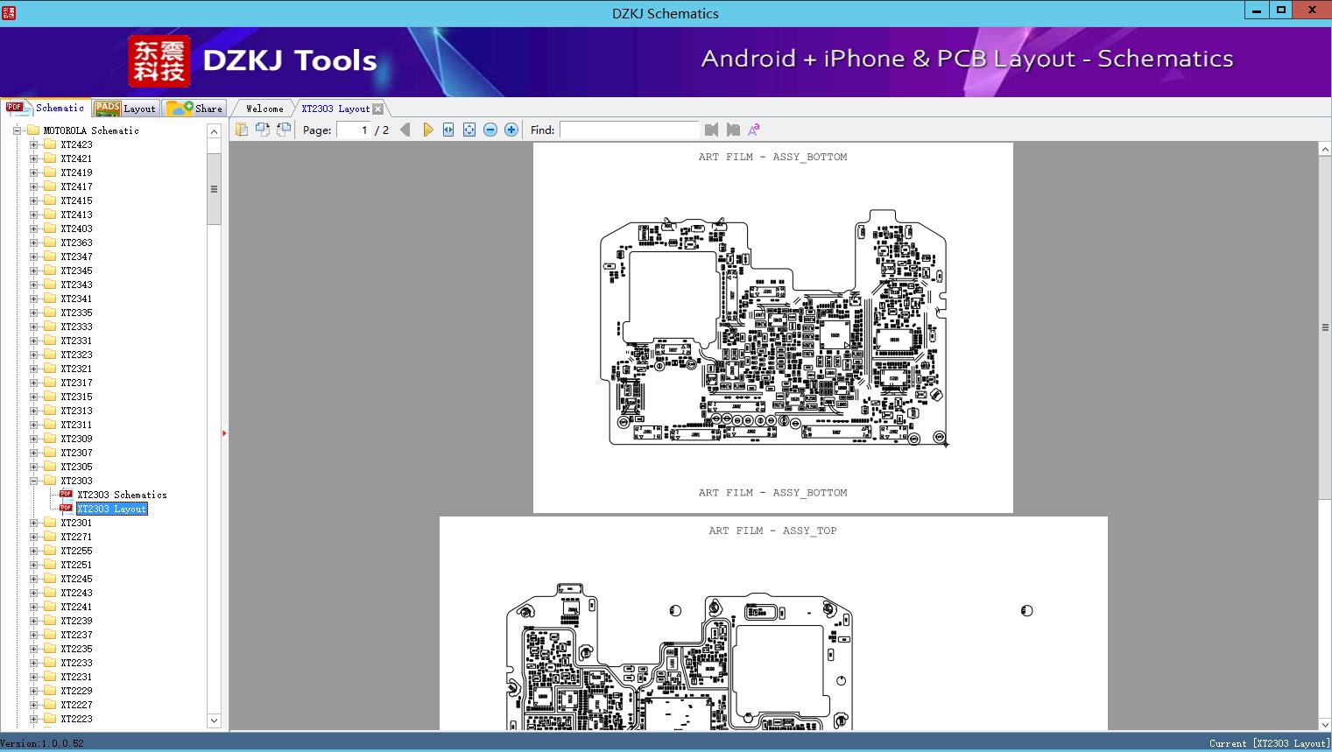Image resolution: width=1332 pixels, height=752 pixels.
Task: Collapse the MOTOROLA Schematic root node
Action: (x=17, y=130)
